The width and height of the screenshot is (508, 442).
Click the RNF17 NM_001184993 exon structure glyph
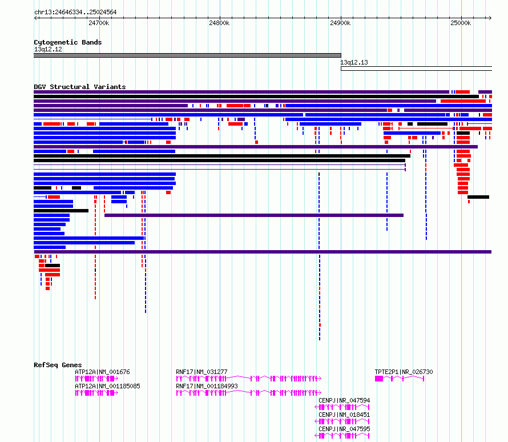point(248,393)
